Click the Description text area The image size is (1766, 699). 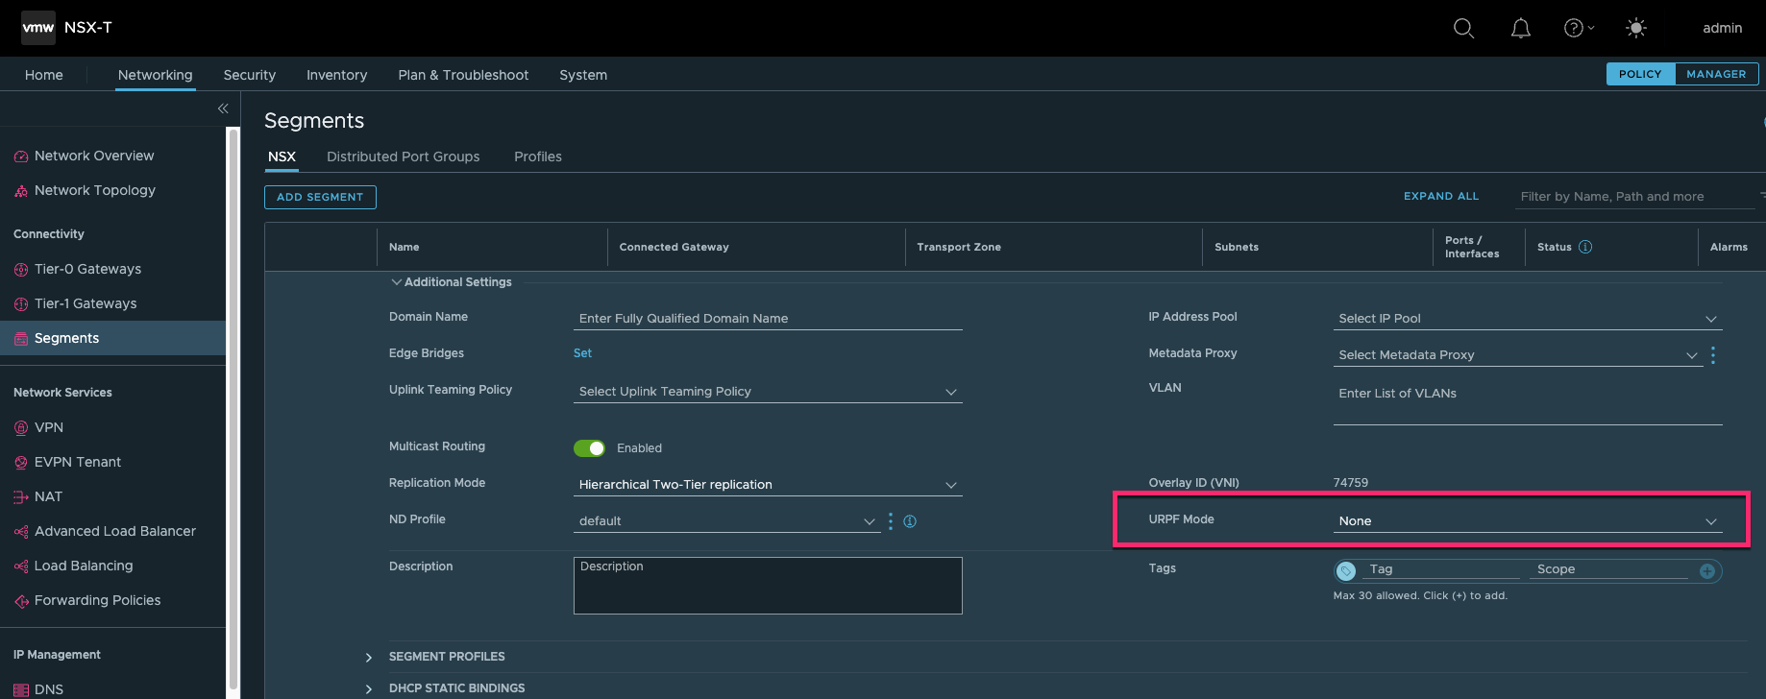pyautogui.click(x=768, y=586)
